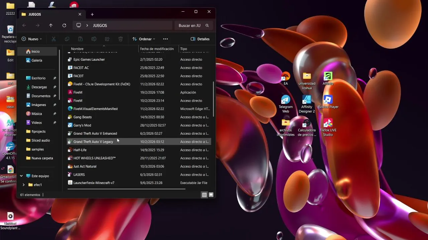This screenshot has height=240, width=428.
Task: Select HOT WHEELS UNLEASHED shortcut
Action: click(139, 158)
